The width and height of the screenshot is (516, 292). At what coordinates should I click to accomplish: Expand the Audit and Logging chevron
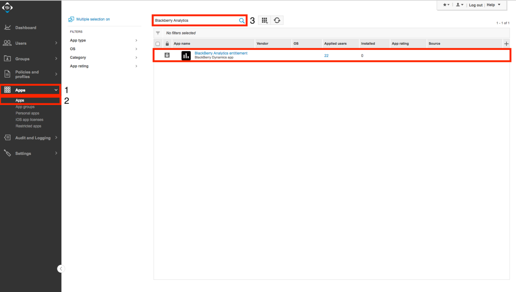coord(56,138)
